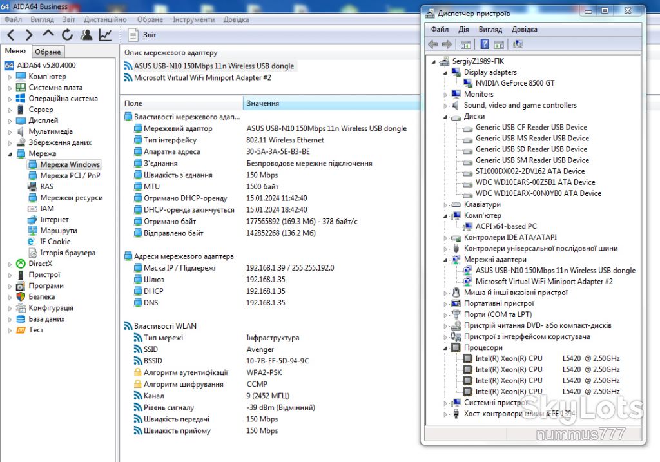The height and width of the screenshot is (462, 660).
Task: Open the user profile icon in AIDA64 toolbar
Action: [x=86, y=35]
